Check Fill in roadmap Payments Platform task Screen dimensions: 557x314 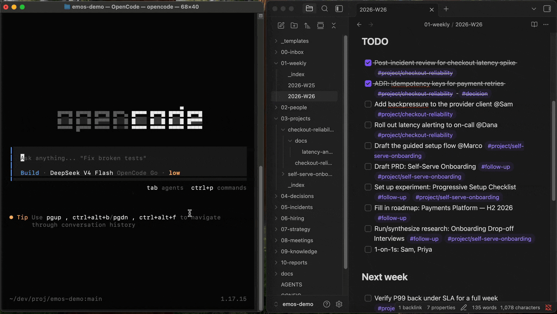point(368,208)
